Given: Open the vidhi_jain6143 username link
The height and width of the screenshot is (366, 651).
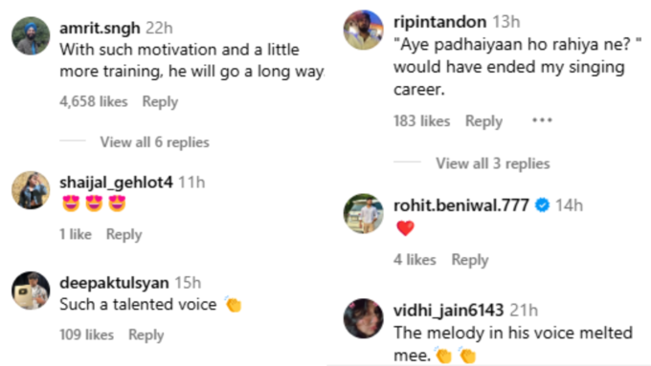Looking at the screenshot, I should click(448, 310).
